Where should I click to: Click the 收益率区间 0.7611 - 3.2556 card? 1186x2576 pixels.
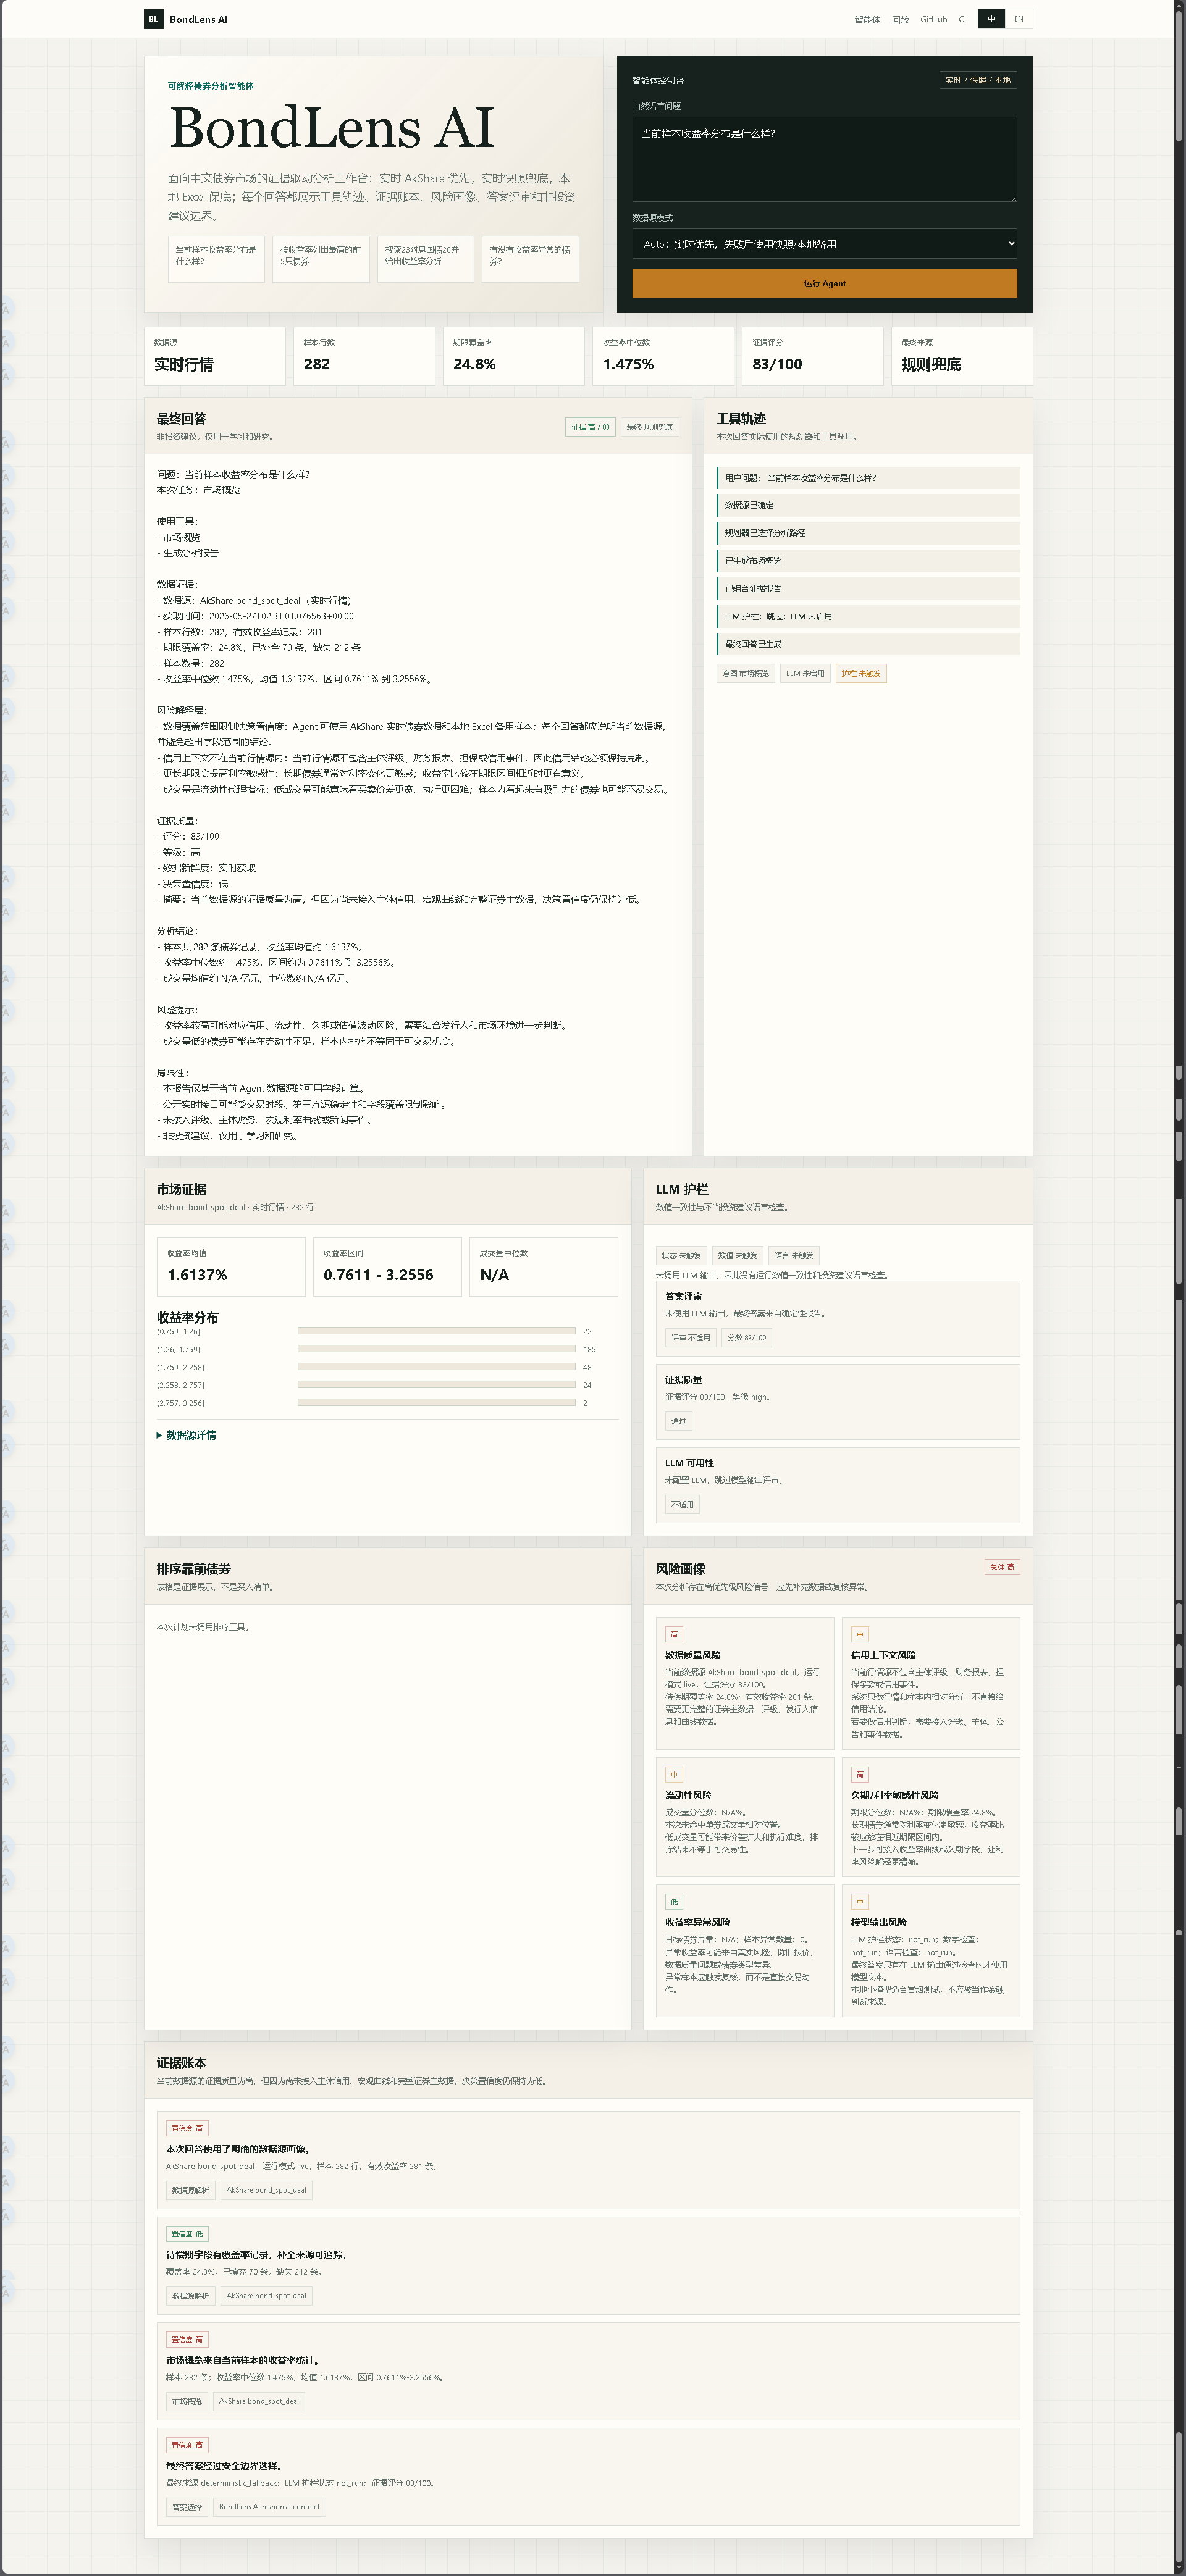pos(387,1266)
